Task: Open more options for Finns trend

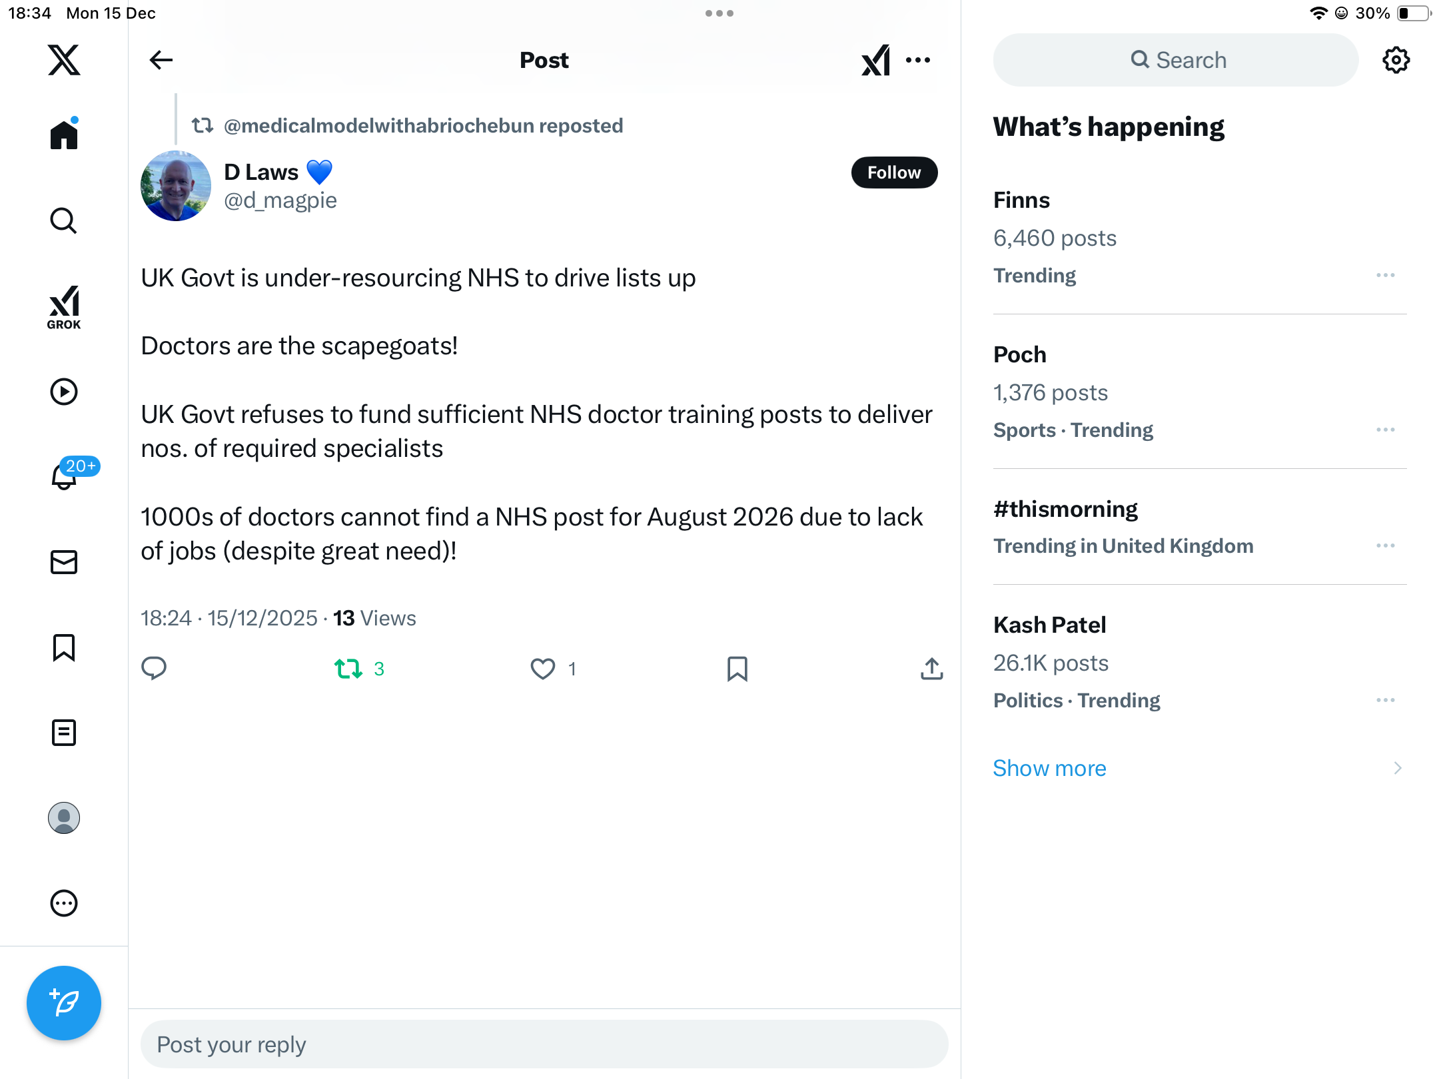Action: tap(1385, 276)
